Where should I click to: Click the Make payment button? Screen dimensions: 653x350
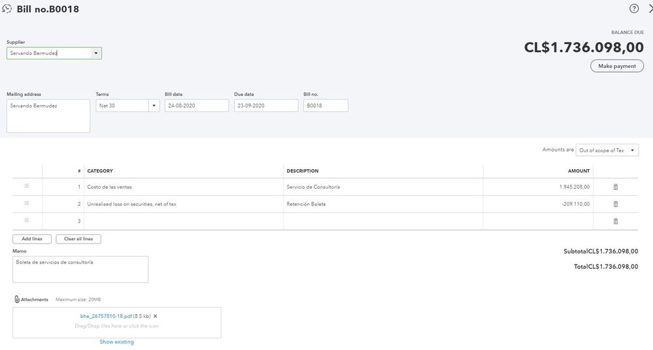click(x=616, y=66)
